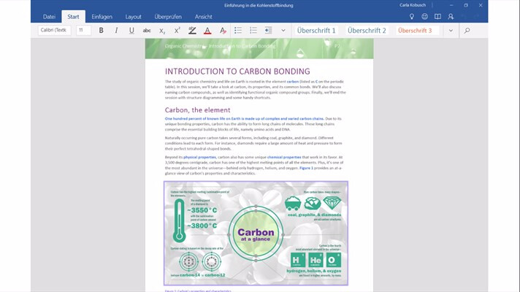Select the Carbon at a glance infographic
Viewport: 520px width, 292px height.
pos(256,233)
